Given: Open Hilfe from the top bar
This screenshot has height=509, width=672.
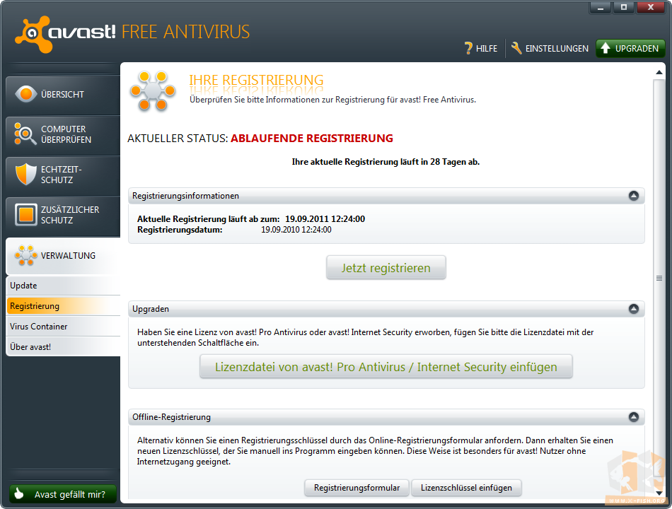Looking at the screenshot, I should [x=481, y=48].
